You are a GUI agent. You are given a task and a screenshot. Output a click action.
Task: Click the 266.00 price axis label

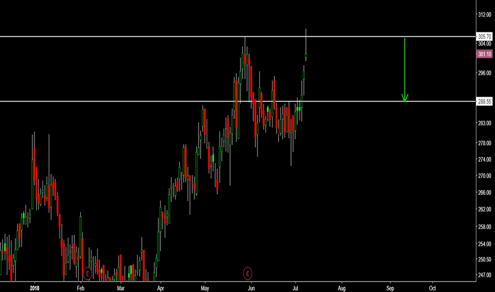click(484, 193)
